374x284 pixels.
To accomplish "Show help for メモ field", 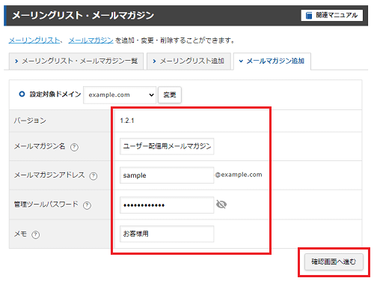I will 36,235.
